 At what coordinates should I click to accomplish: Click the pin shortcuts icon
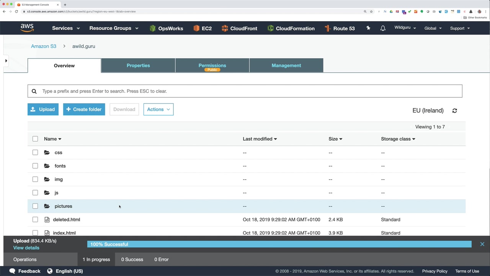coord(368,28)
